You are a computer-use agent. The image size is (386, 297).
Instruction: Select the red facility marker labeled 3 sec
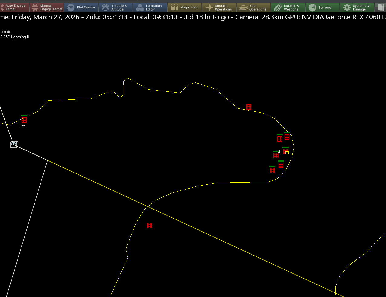24,120
